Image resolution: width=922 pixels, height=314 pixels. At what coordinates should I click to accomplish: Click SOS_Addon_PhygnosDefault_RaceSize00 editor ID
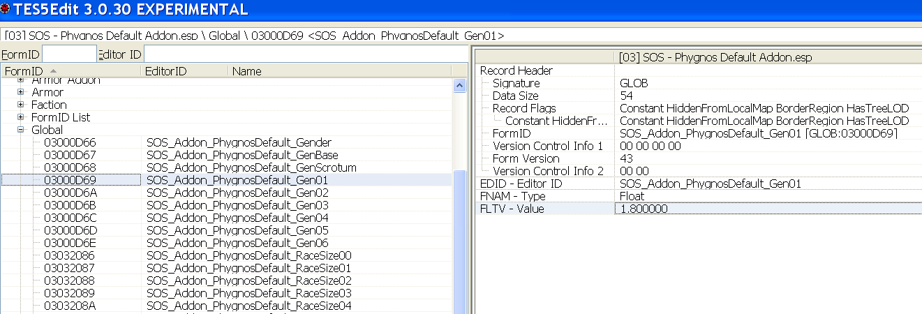point(249,255)
